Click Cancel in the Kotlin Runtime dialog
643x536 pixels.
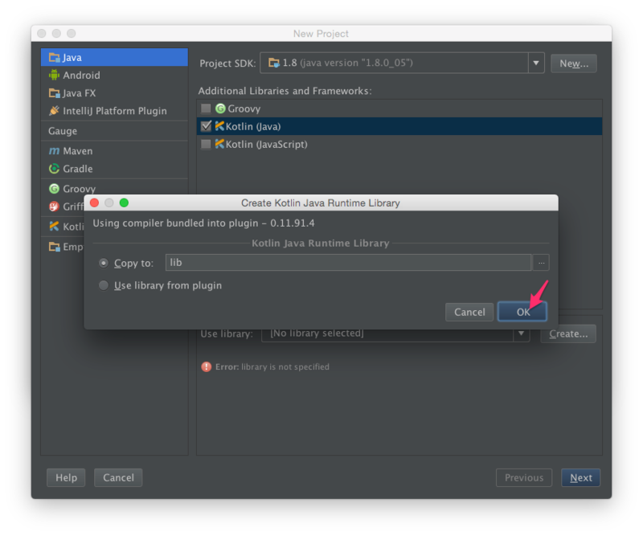(x=469, y=312)
